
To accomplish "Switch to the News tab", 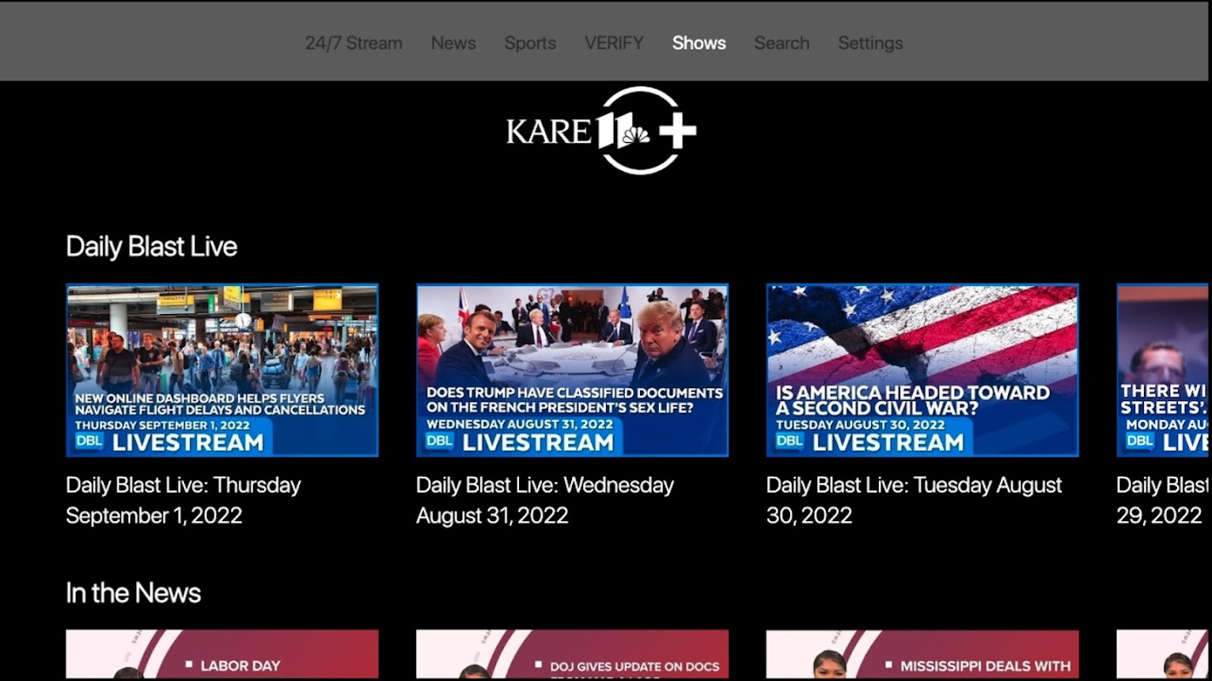I will coord(453,43).
